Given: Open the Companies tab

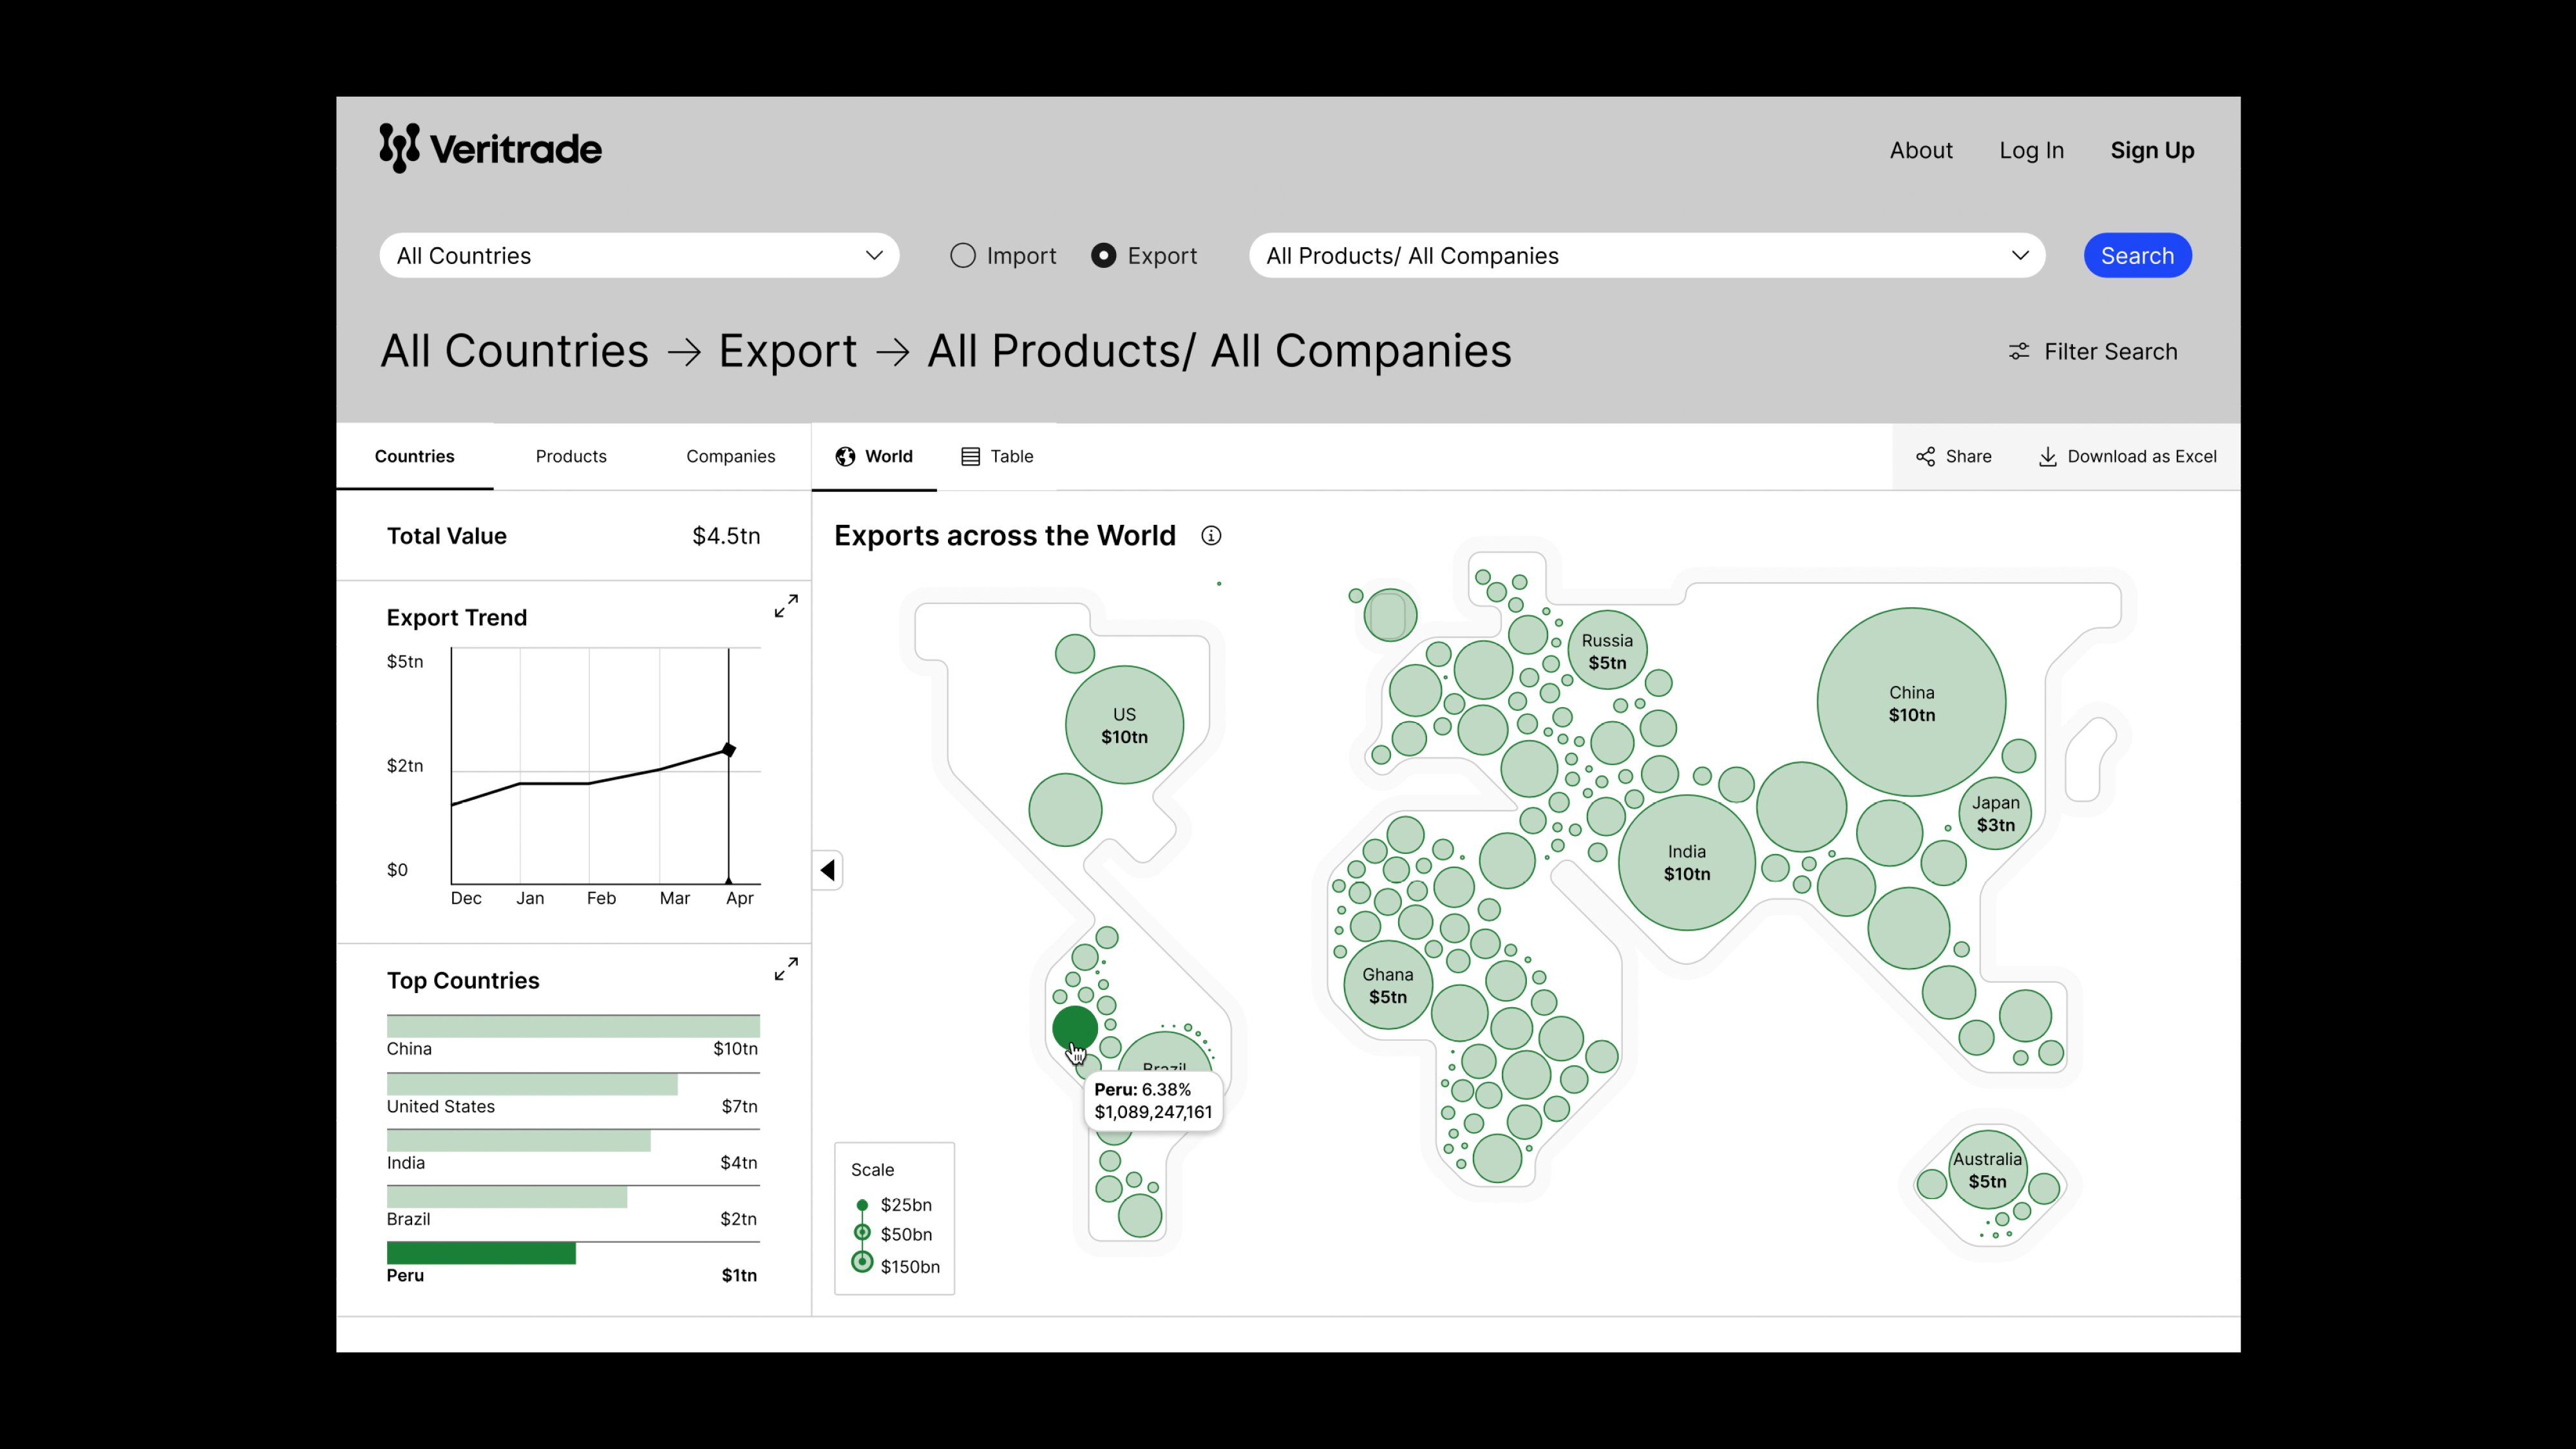Looking at the screenshot, I should (730, 457).
